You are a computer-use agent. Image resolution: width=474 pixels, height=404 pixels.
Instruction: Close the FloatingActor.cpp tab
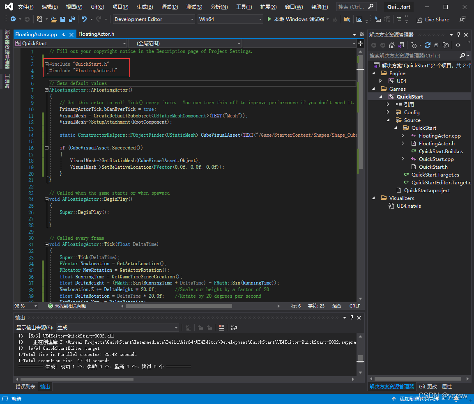coord(71,35)
